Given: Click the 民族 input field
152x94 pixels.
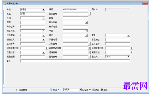Looking at the screenshot, I should pos(75,18).
